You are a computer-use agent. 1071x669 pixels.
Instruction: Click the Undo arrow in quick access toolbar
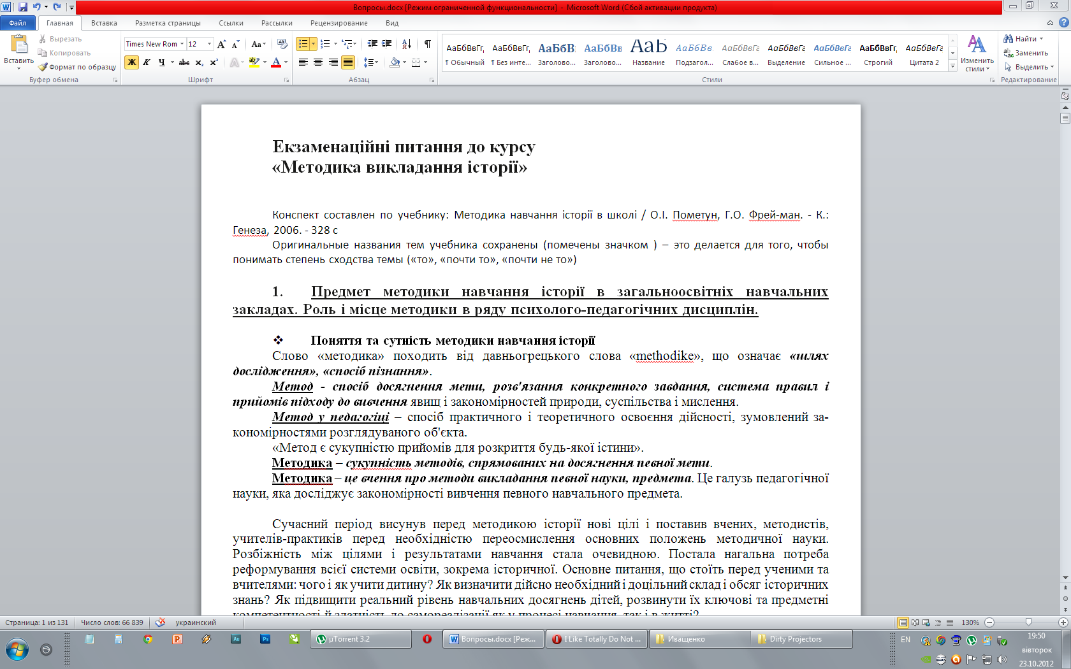(x=36, y=6)
